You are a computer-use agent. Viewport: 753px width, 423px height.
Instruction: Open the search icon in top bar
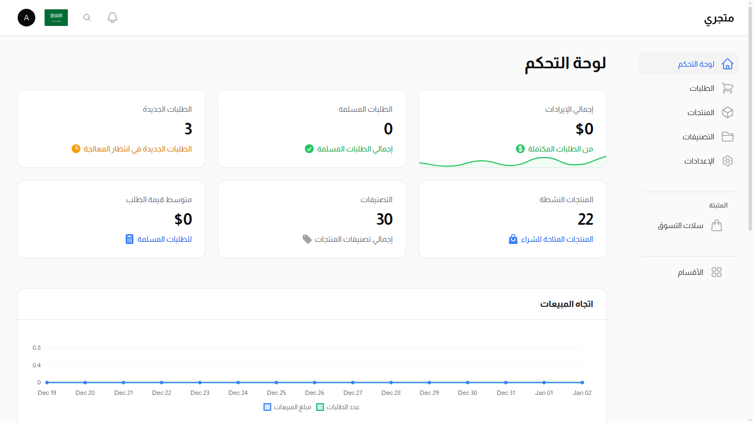(87, 17)
